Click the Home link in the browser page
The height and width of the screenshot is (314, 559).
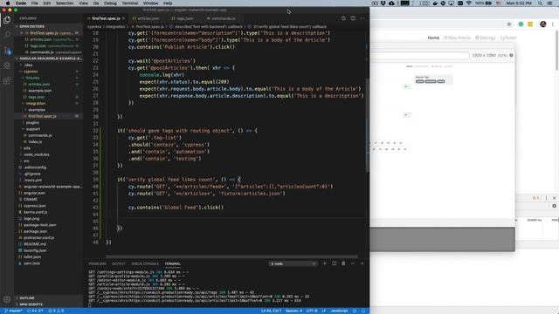pos(433,38)
